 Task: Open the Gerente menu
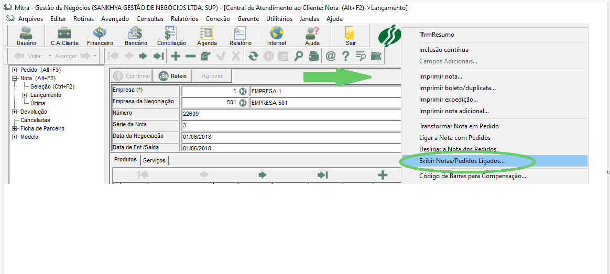tap(248, 19)
